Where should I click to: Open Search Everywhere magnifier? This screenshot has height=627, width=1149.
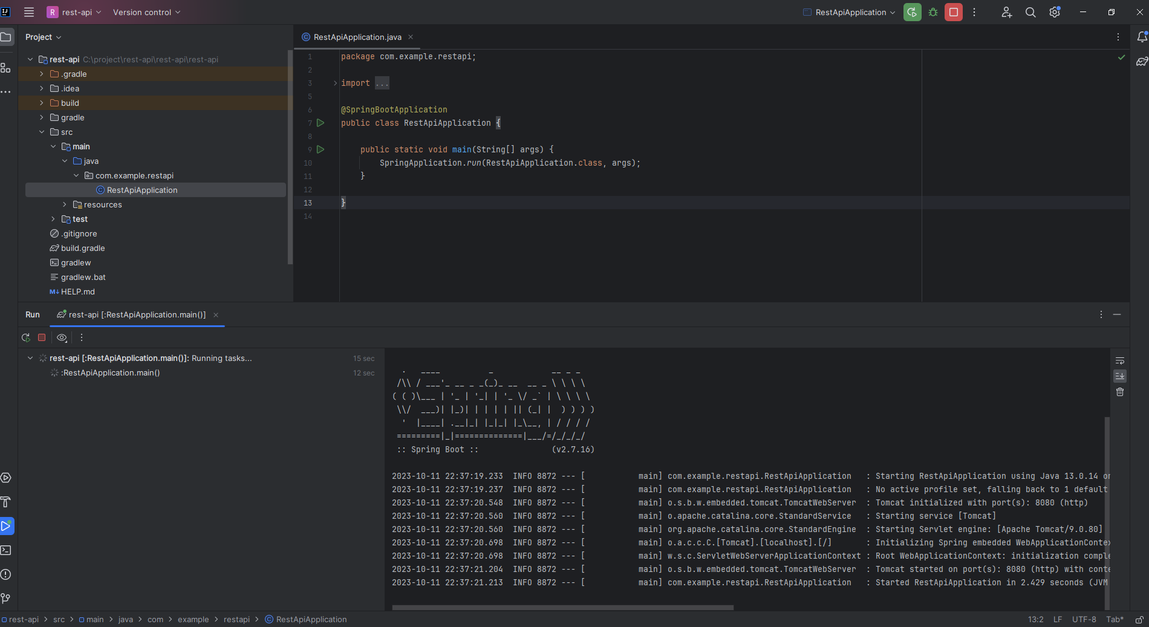point(1030,12)
